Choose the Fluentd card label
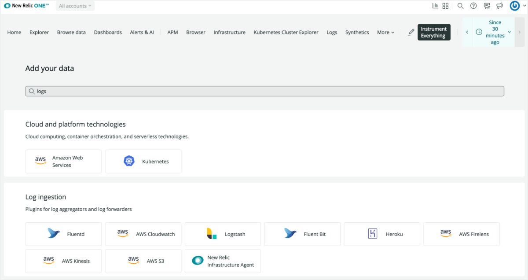The height and width of the screenshot is (280, 528). click(76, 234)
